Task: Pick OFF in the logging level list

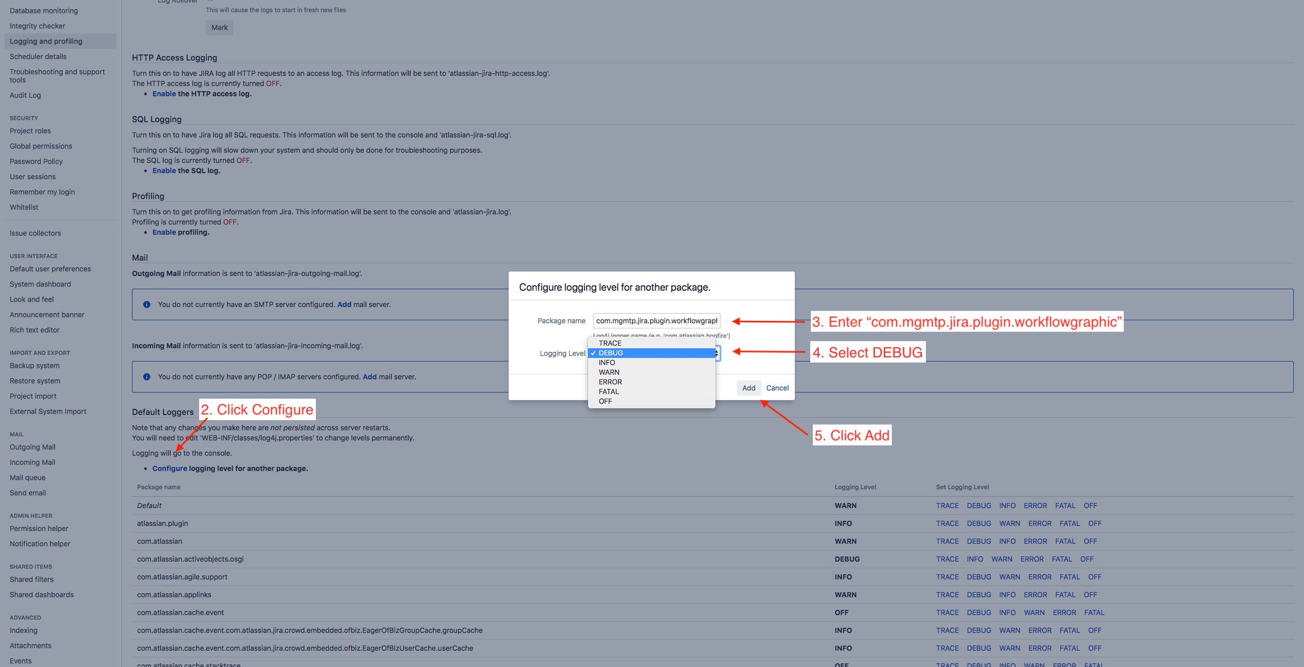Action: tap(605, 401)
